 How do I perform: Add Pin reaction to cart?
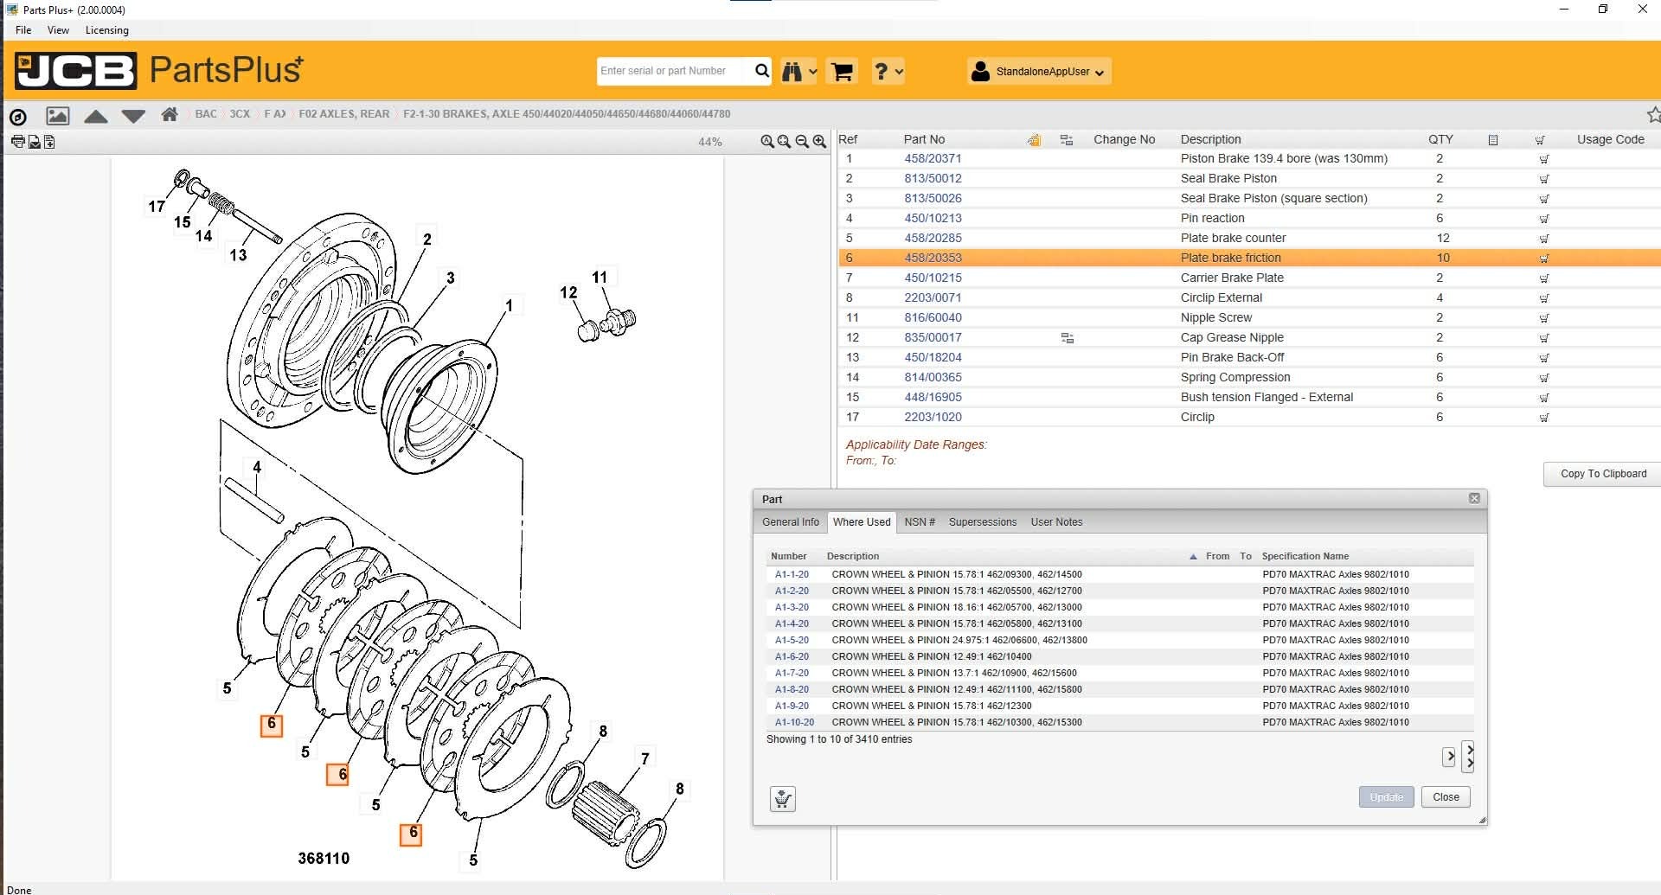pyautogui.click(x=1544, y=219)
